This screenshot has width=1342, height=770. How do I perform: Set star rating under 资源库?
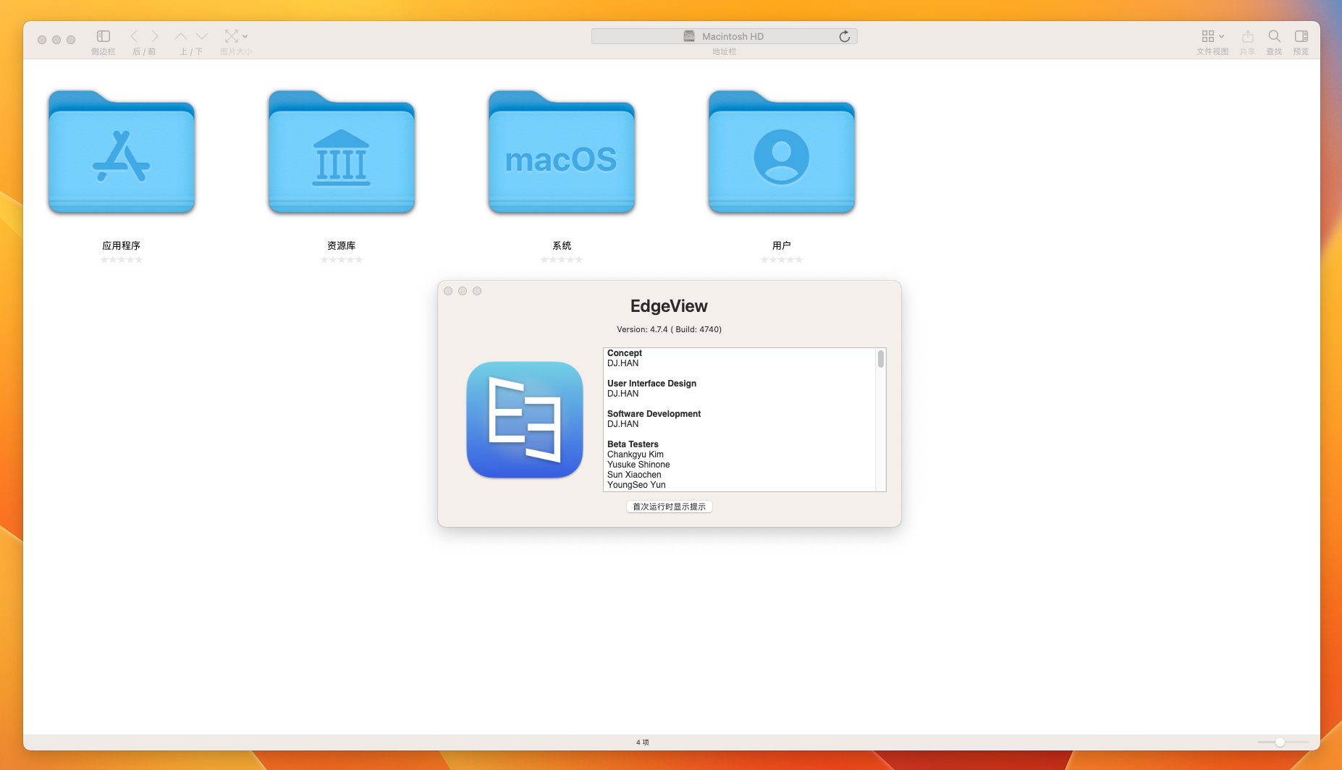click(x=342, y=260)
